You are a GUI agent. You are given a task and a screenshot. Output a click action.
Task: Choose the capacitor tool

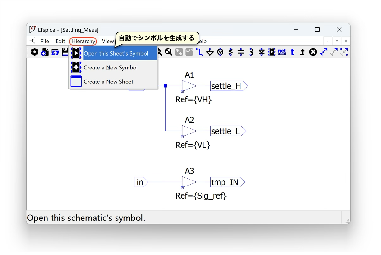[x=241, y=52]
